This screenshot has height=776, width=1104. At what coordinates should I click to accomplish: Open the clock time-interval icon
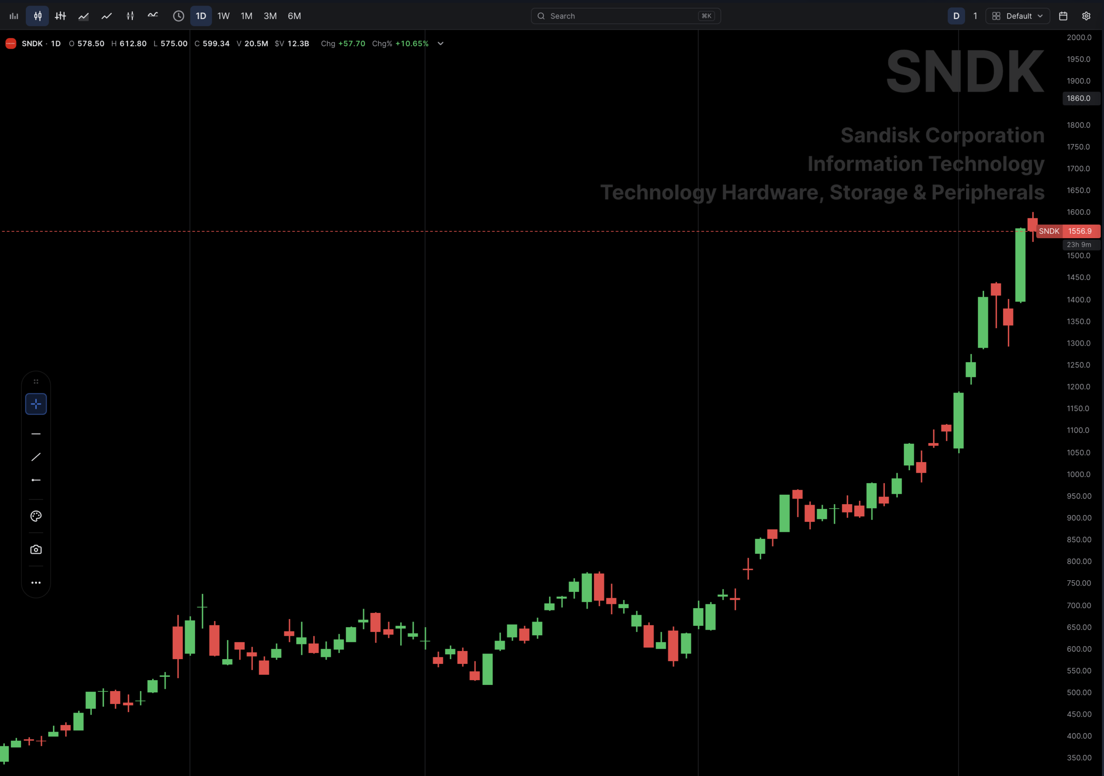tap(179, 16)
